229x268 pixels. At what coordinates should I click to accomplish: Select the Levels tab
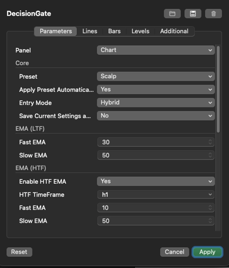pos(140,31)
